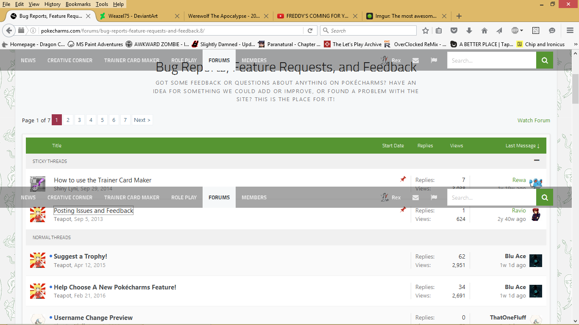Sort threads by Last Message column

click(x=523, y=146)
